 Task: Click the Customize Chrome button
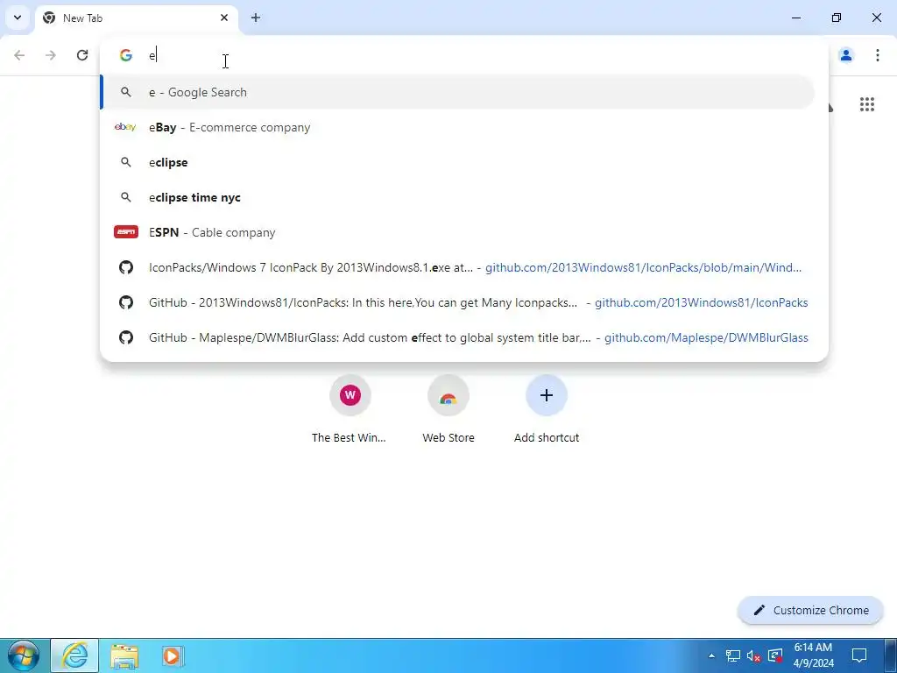(x=810, y=610)
